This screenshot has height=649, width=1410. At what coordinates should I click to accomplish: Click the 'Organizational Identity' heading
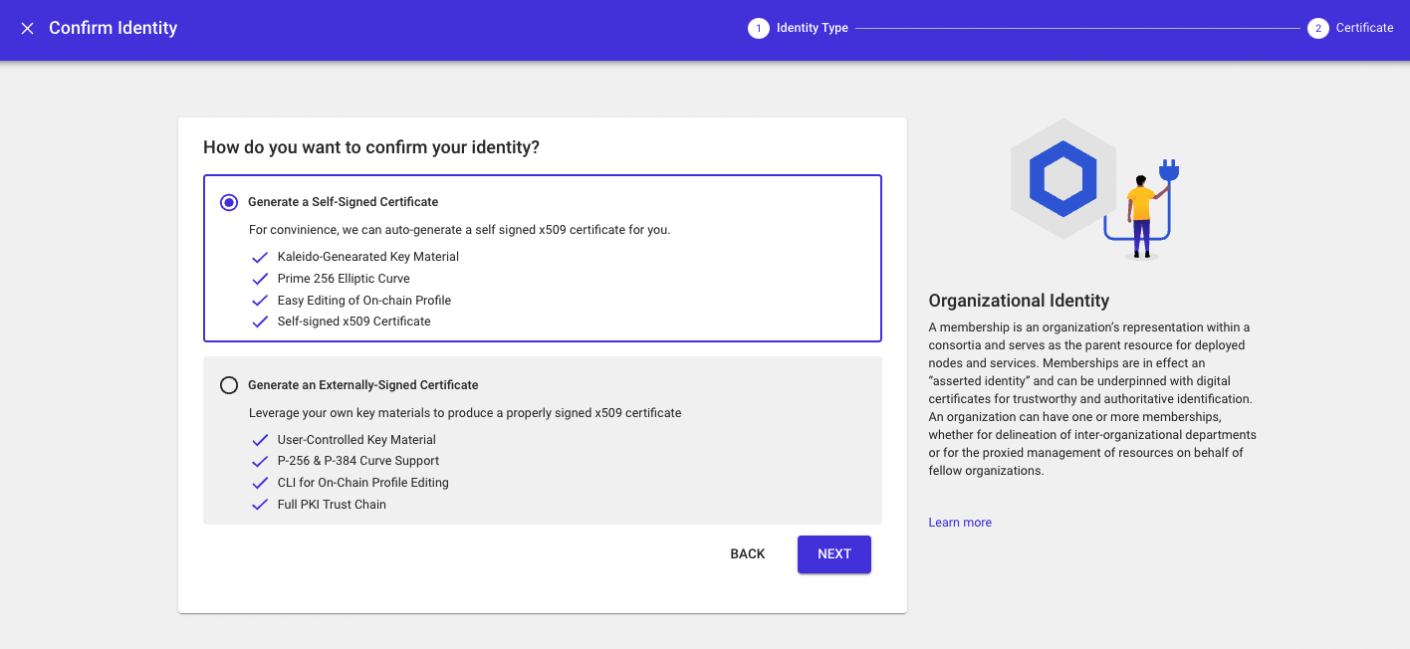point(1019,301)
